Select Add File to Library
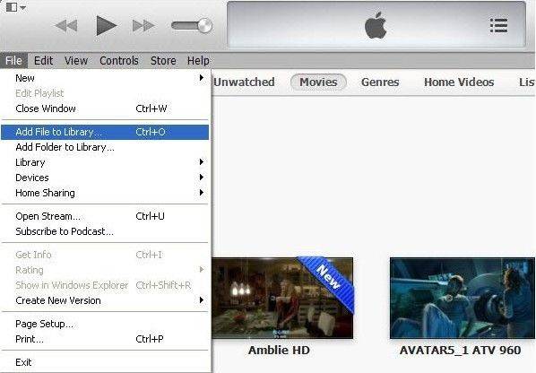Screen dimensions: 536x373 pyautogui.click(x=105, y=132)
